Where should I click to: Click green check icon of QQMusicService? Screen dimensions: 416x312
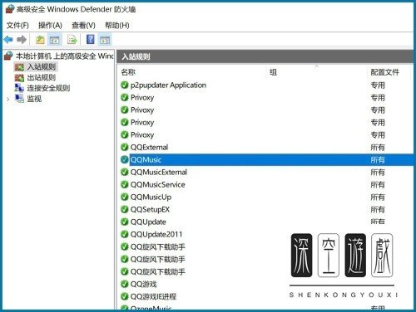pyautogui.click(x=125, y=184)
